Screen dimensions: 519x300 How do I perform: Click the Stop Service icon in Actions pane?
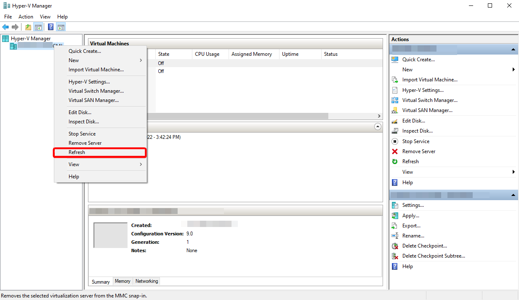click(395, 141)
